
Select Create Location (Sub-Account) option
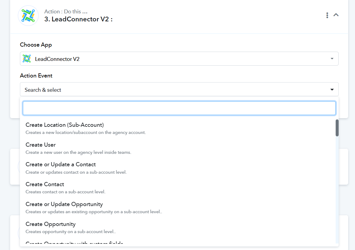pos(65,125)
